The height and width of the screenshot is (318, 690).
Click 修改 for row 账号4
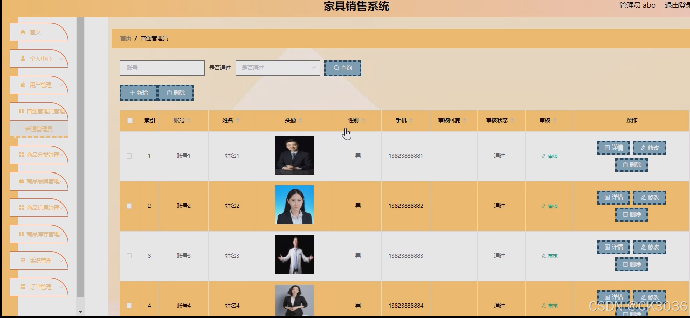[650, 297]
